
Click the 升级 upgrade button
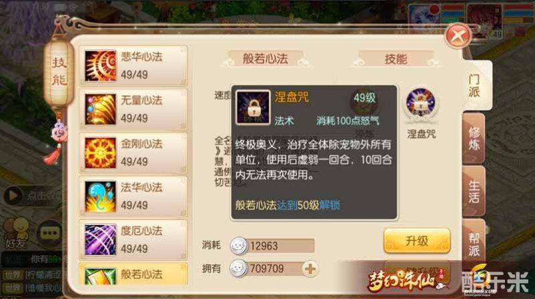(x=417, y=241)
